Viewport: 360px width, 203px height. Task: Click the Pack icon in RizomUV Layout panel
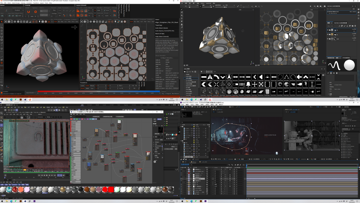coord(78,11)
